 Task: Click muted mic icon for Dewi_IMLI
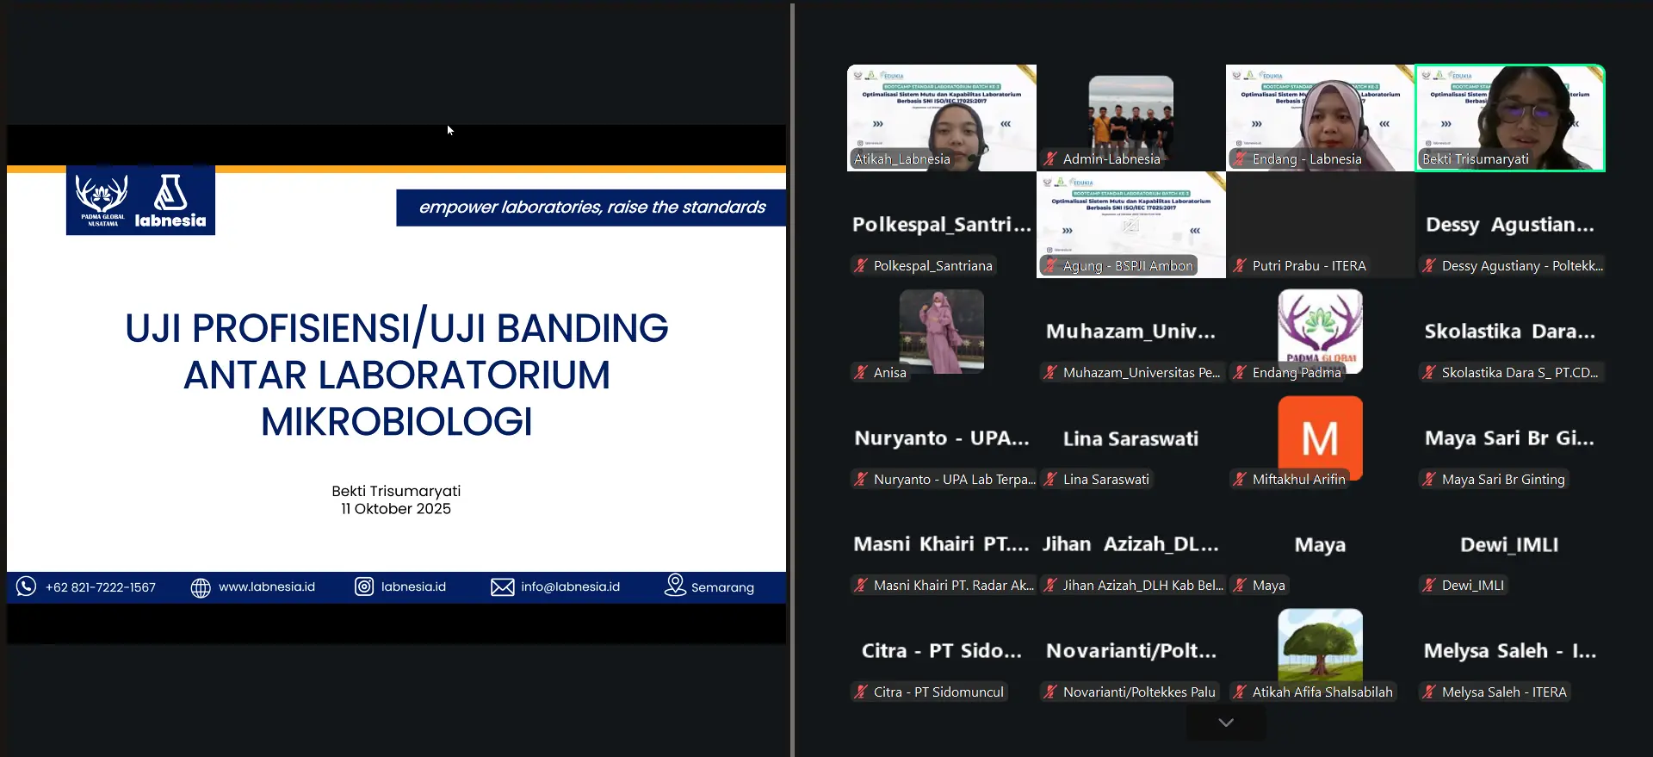pyautogui.click(x=1429, y=586)
